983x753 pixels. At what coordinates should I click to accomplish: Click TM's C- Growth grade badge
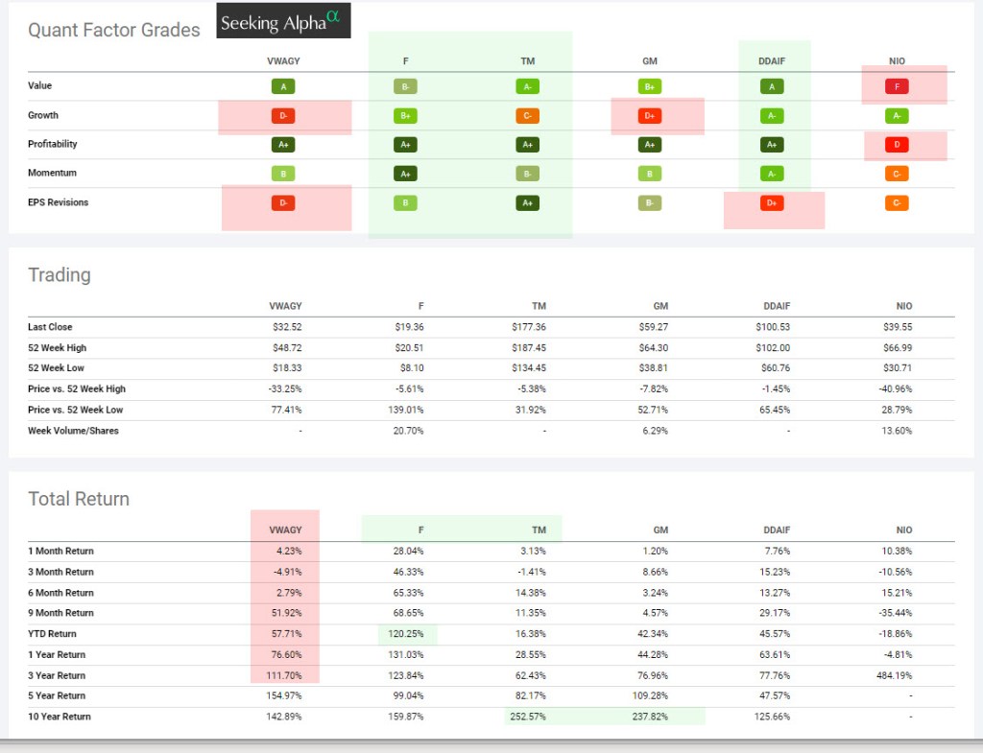click(x=527, y=116)
